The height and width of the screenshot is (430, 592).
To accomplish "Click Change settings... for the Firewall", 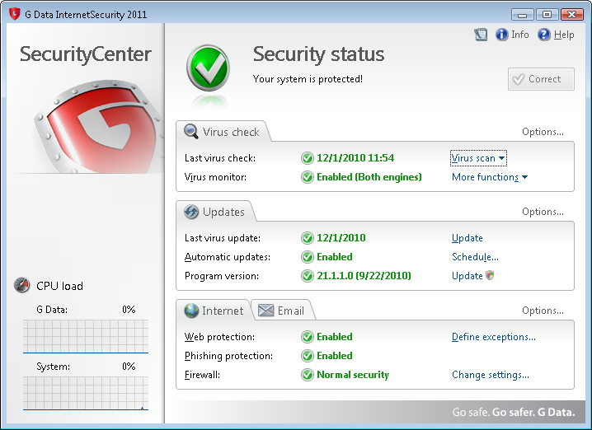I will [x=490, y=375].
